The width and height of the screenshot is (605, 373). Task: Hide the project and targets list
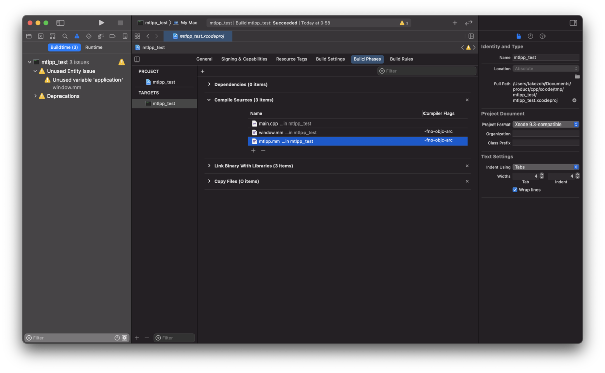[x=137, y=59]
